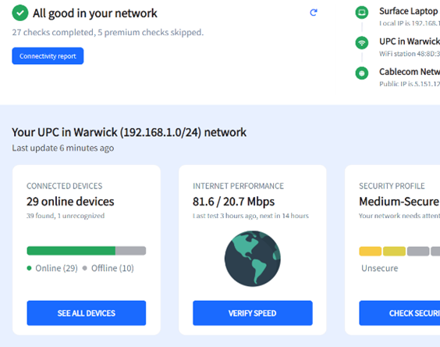Screen dimensions: 440x347
Task: Click the 29 online devices heading
Action: click(70, 202)
